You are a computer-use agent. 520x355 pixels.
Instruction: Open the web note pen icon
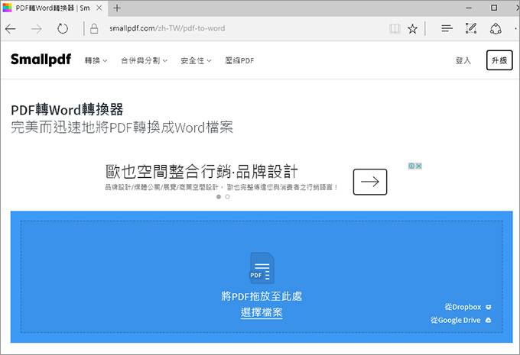[471, 28]
